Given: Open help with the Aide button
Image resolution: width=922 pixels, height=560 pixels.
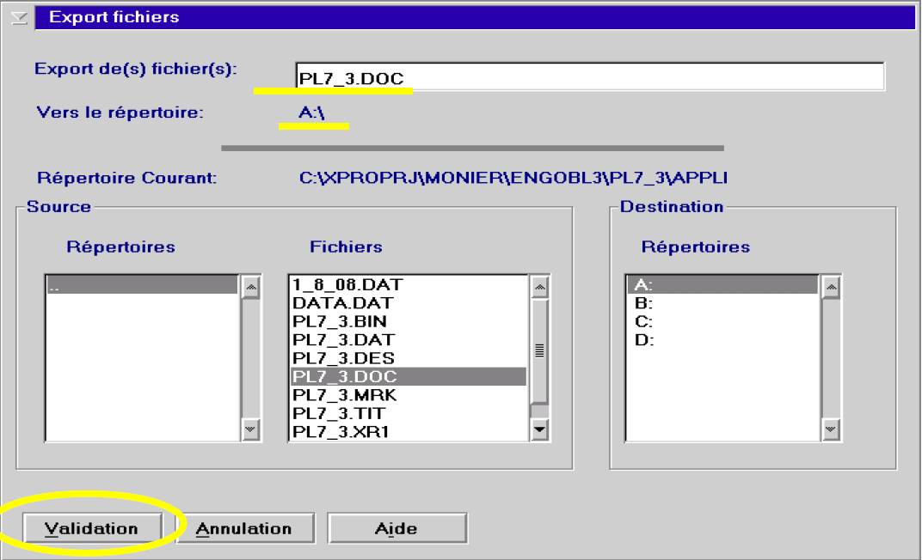Looking at the screenshot, I should 396,529.
